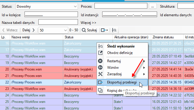
Task: Click the Szukaj magnifier icon
Action: (84, 30)
